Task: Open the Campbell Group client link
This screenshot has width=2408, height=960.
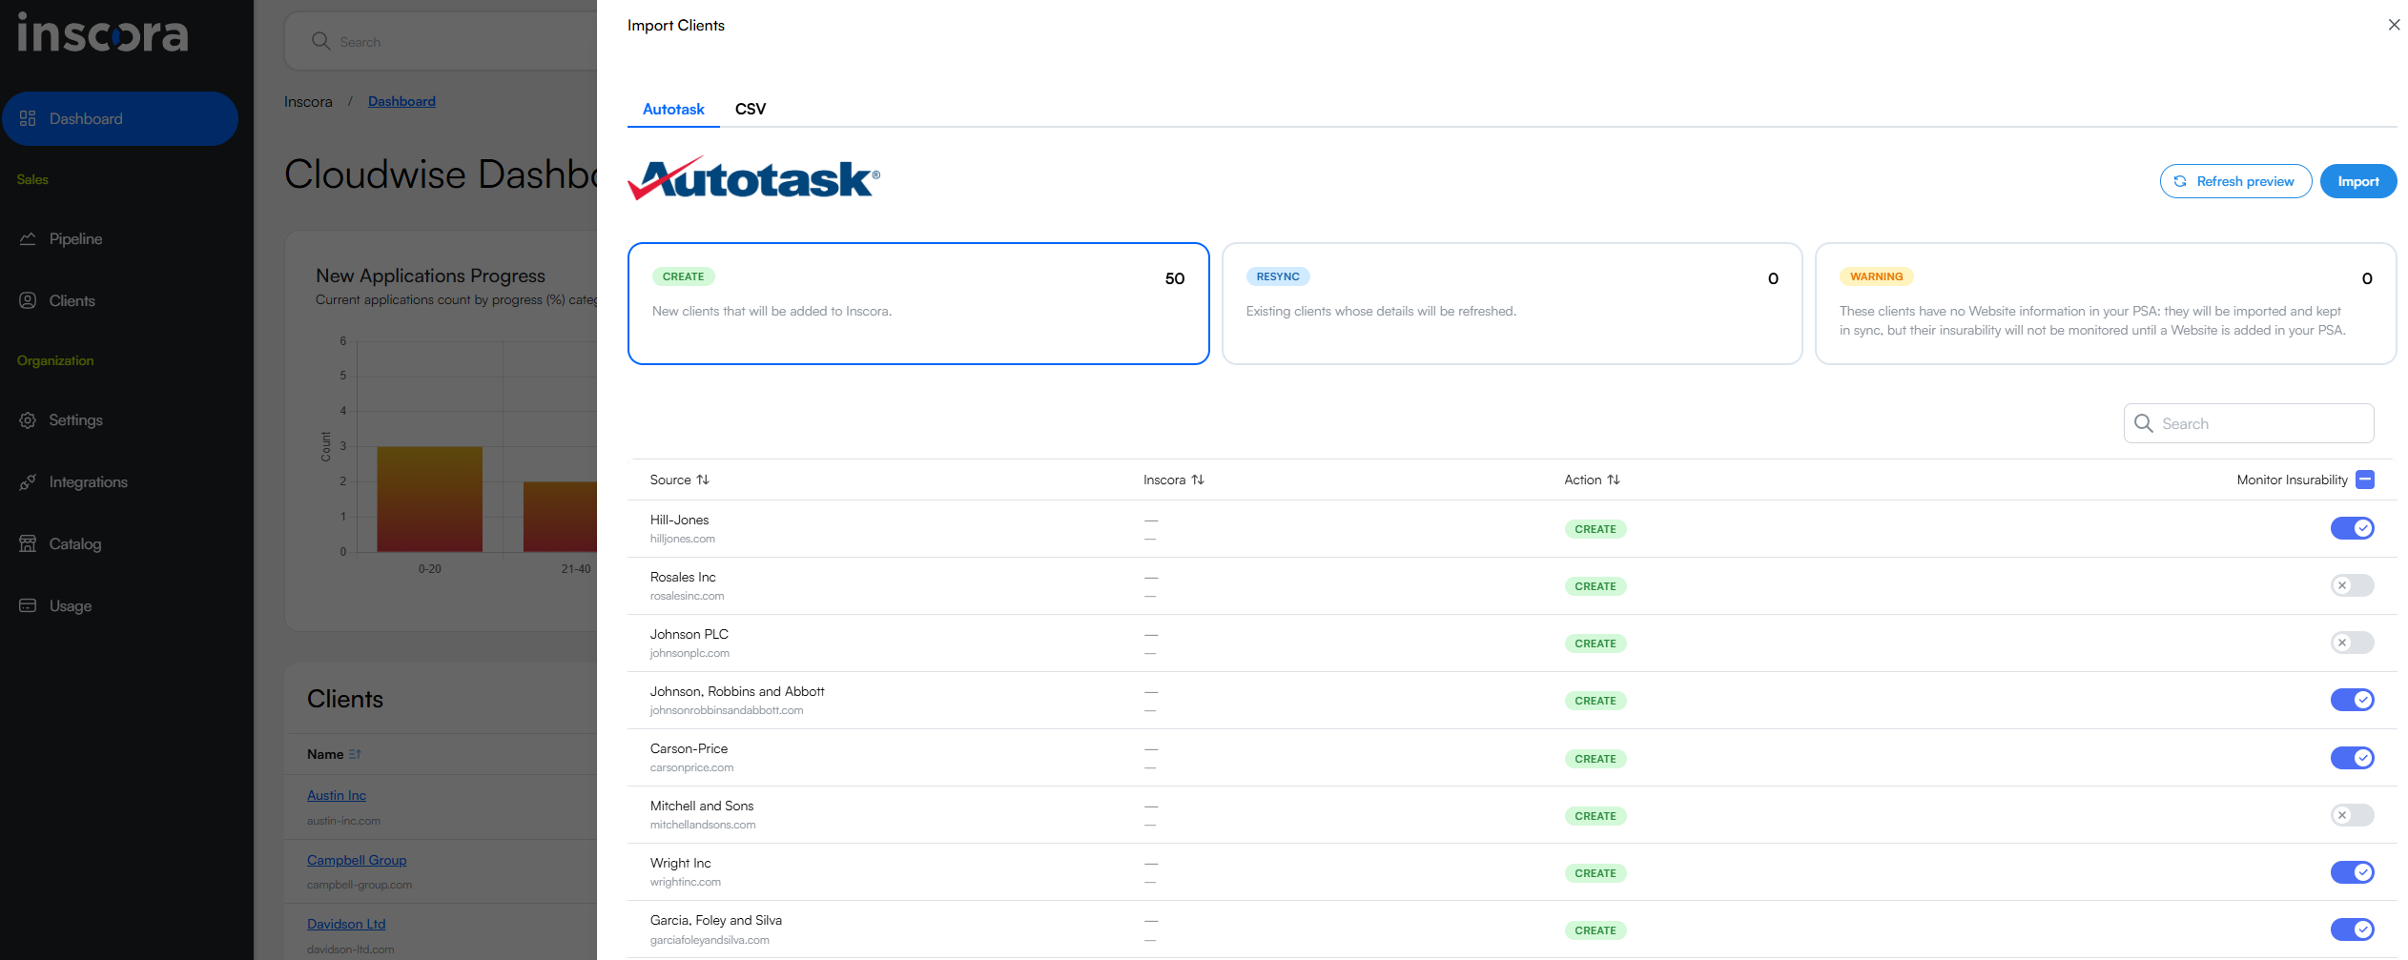Action: point(357,860)
